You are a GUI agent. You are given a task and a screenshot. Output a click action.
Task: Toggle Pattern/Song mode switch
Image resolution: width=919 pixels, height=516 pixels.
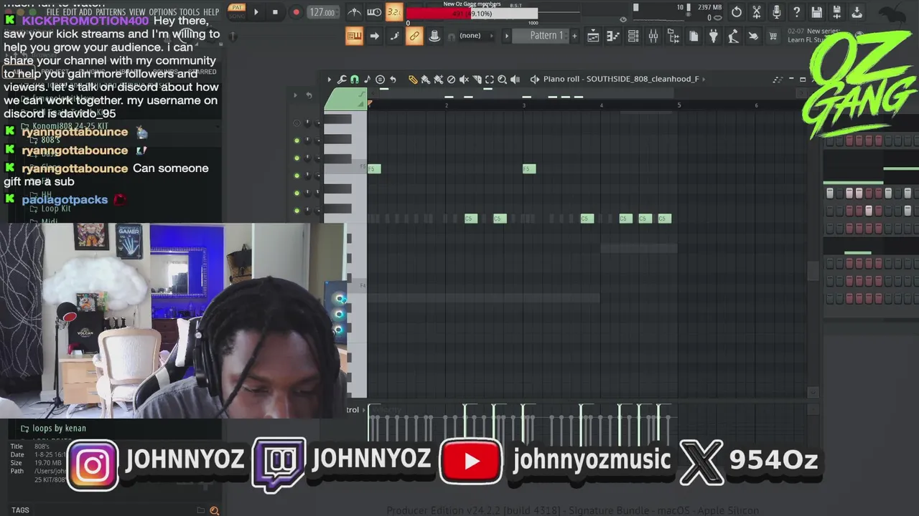236,11
